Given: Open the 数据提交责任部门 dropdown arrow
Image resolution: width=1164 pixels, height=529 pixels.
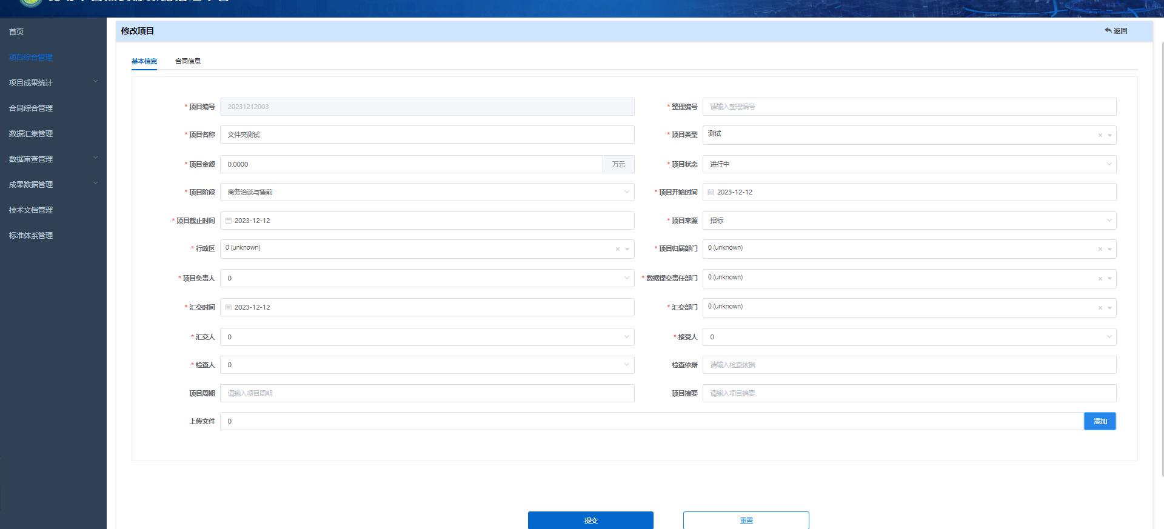Looking at the screenshot, I should tap(1109, 279).
